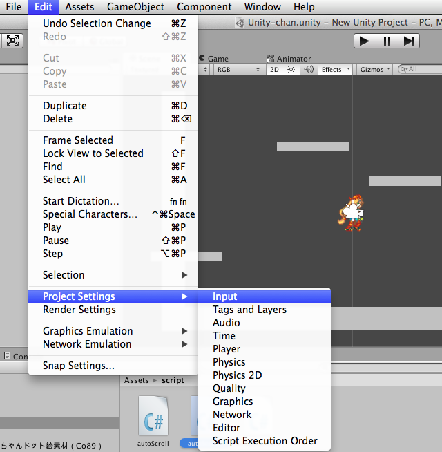Open Physics 2D settings
Viewport: 442px width, 452px height.
point(265,375)
